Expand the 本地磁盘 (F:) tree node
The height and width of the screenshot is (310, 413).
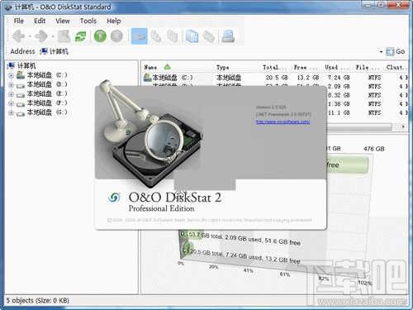pyautogui.click(x=11, y=103)
